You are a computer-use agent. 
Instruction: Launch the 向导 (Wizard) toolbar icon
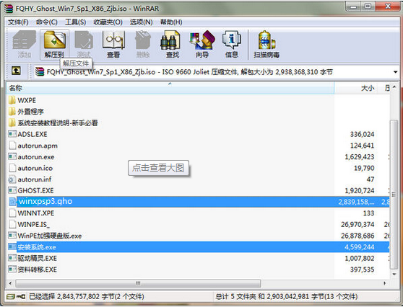[202, 40]
